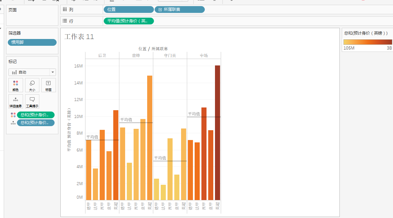This screenshot has width=393, height=218.
Task: Click the 平均值 reference line label in 中场
Action: (194, 114)
